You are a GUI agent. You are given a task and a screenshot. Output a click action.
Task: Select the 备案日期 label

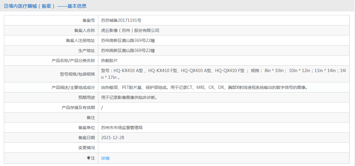tap(87, 138)
